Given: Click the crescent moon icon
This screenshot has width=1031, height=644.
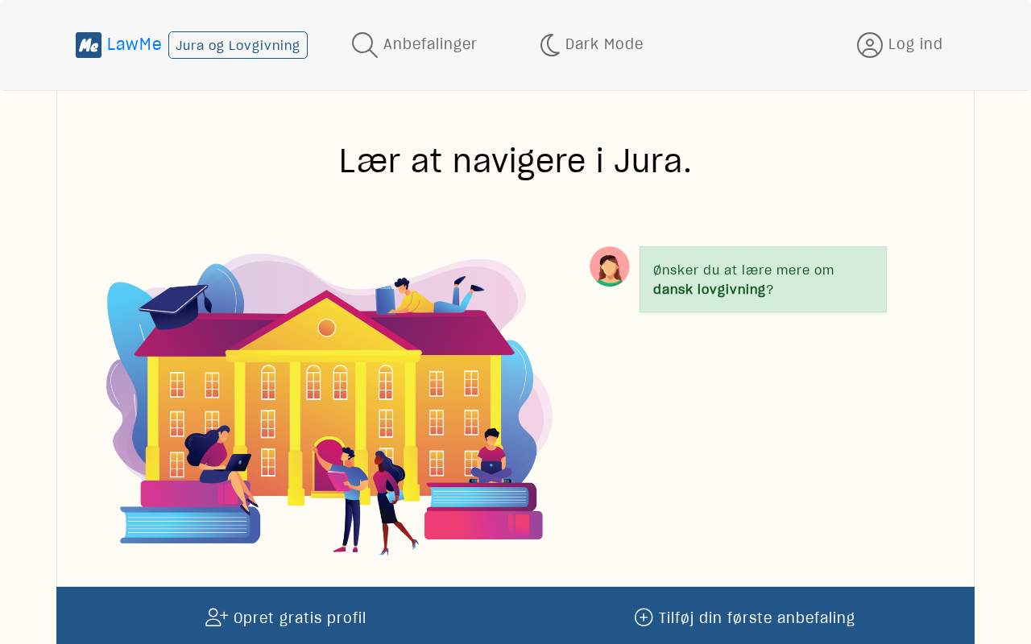Looking at the screenshot, I should [550, 45].
